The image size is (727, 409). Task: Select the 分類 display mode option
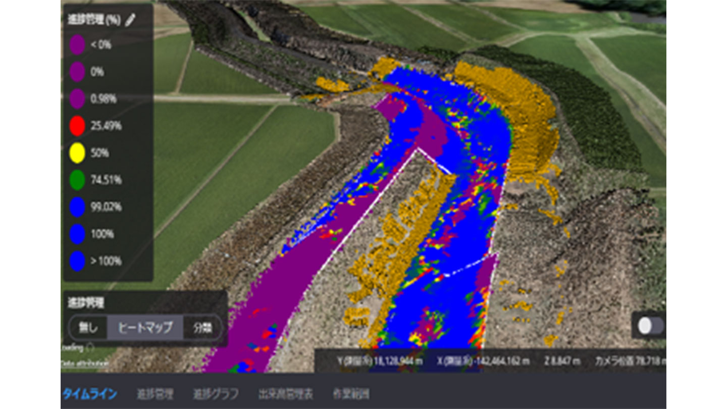click(201, 328)
